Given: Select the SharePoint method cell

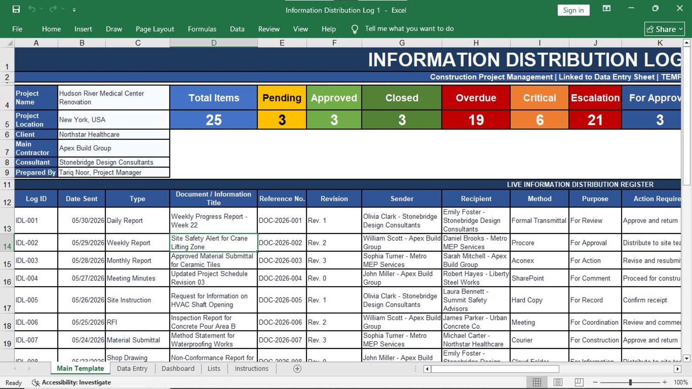Looking at the screenshot, I should (x=539, y=278).
